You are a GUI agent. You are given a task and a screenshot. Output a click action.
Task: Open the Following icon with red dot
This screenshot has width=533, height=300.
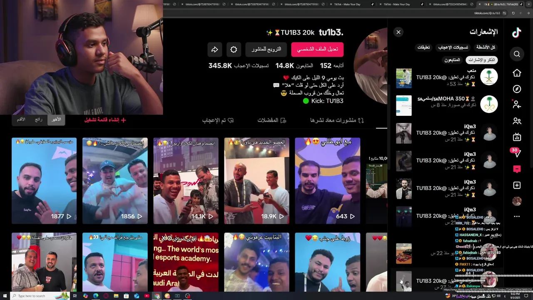click(x=516, y=104)
